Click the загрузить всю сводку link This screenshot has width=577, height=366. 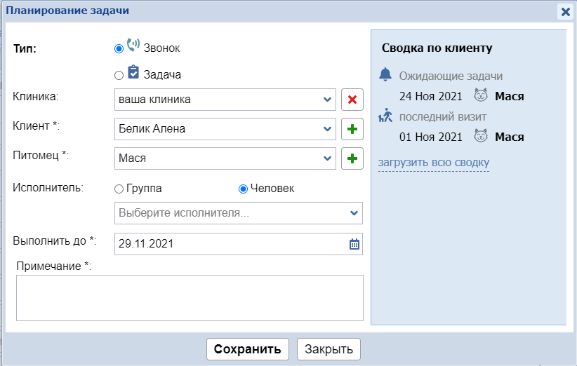coord(433,163)
